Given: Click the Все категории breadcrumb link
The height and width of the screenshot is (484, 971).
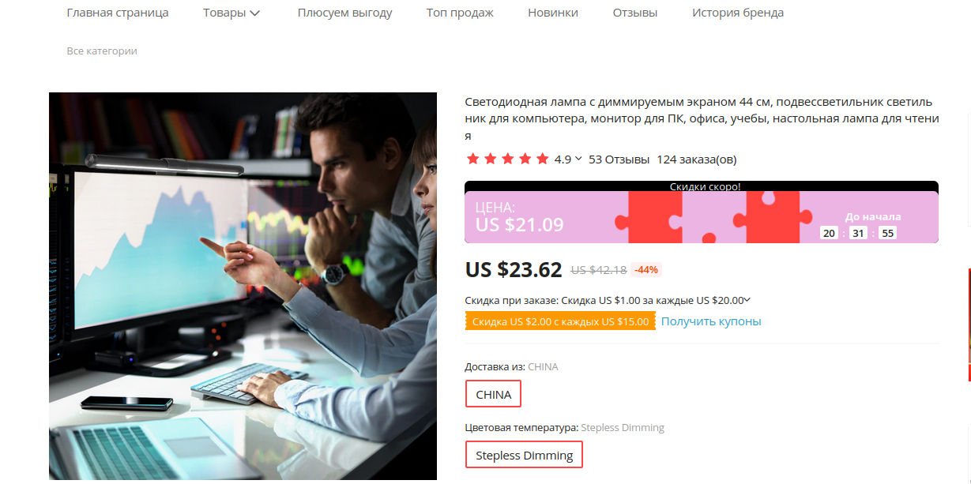Looking at the screenshot, I should pyautogui.click(x=102, y=51).
